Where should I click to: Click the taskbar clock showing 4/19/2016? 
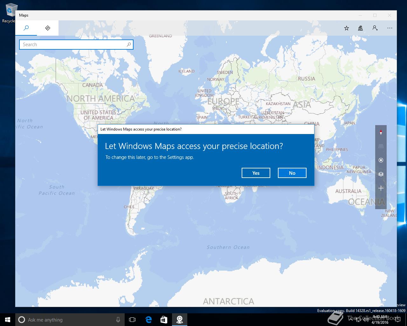pos(380,320)
